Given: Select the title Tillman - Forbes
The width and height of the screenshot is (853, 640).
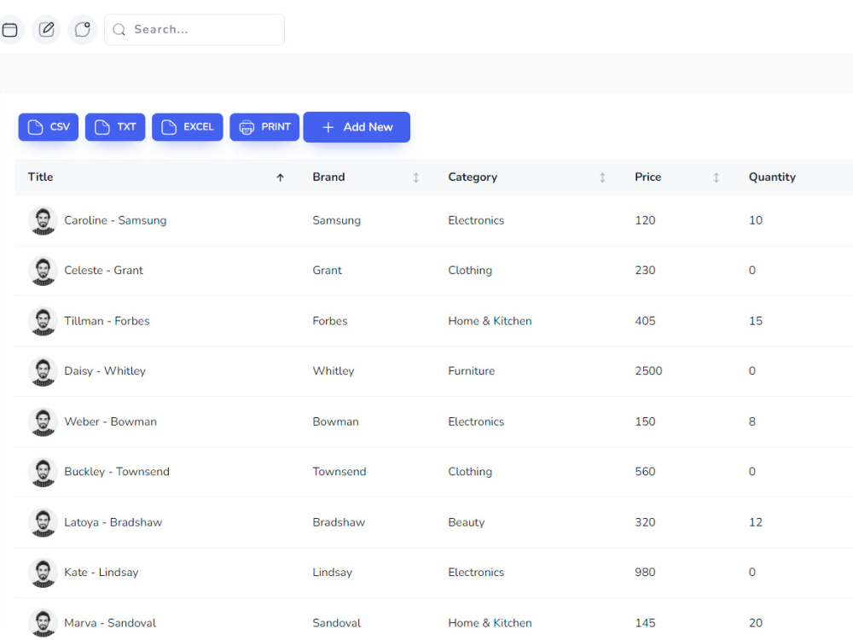Looking at the screenshot, I should (x=107, y=321).
